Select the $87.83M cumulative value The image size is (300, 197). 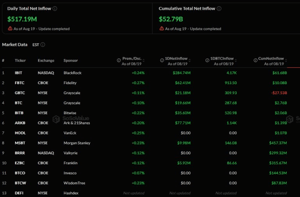coord(279,183)
